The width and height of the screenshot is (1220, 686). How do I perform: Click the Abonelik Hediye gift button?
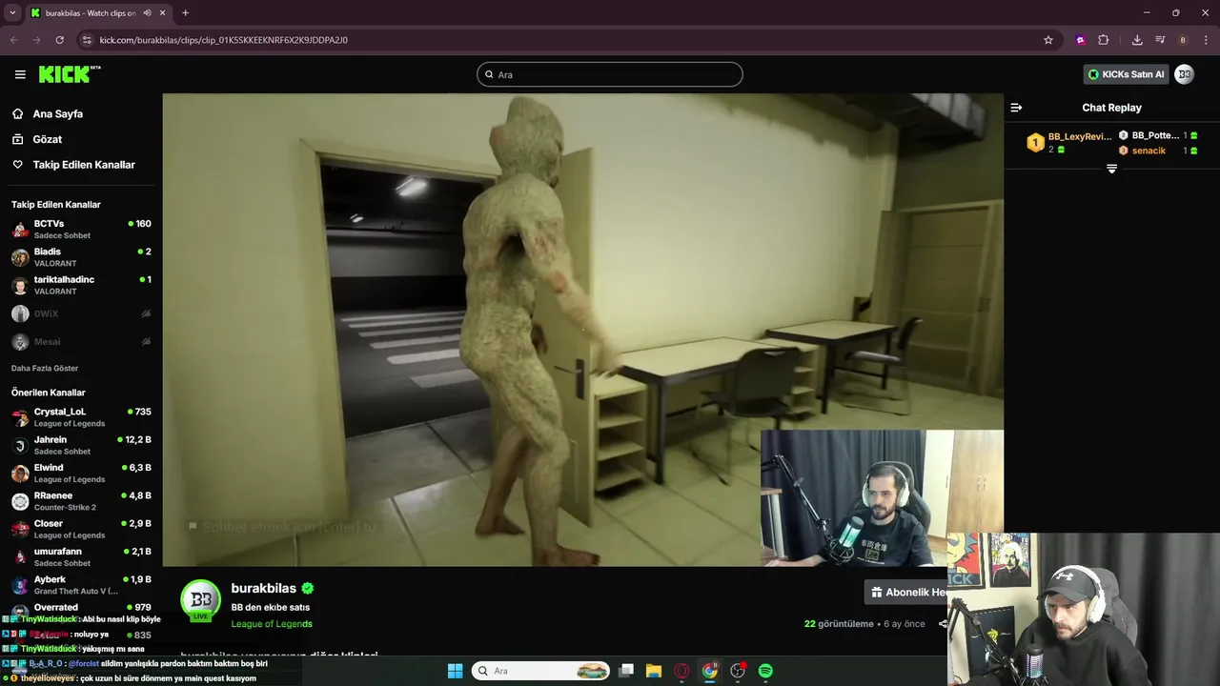[906, 592]
